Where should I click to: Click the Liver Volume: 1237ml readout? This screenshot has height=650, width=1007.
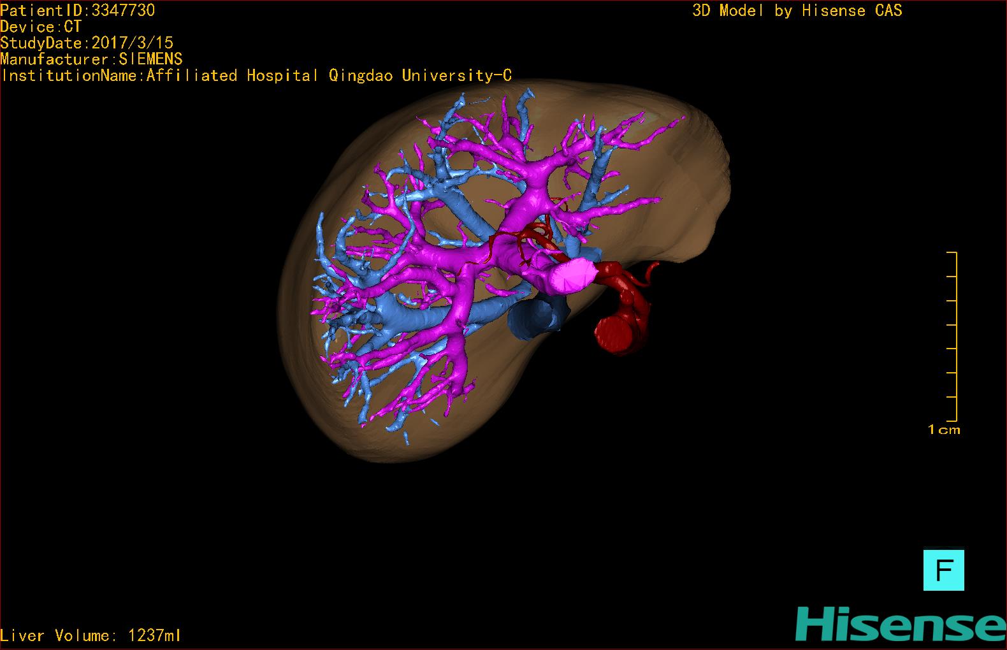click(x=91, y=635)
